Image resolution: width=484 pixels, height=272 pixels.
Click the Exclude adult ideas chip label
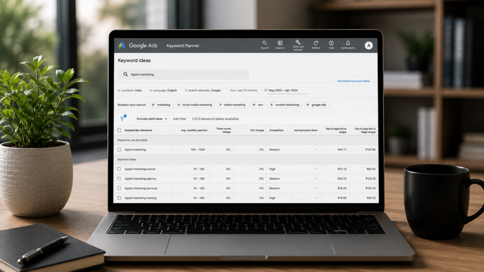click(x=149, y=119)
